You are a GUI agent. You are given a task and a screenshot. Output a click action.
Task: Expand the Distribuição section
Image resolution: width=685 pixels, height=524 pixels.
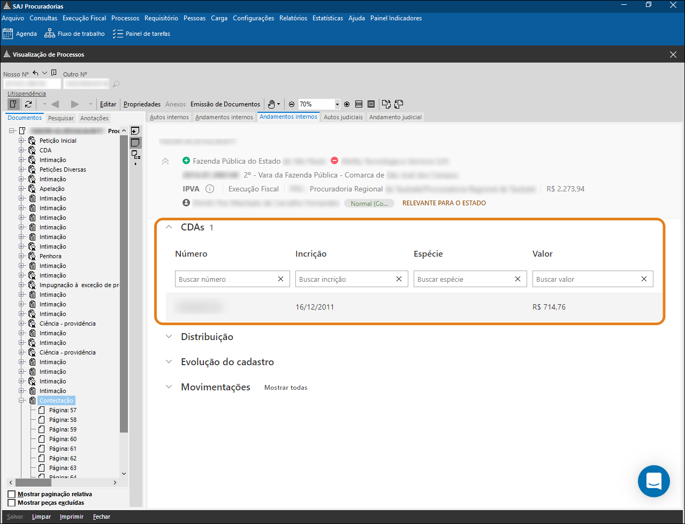tap(169, 337)
